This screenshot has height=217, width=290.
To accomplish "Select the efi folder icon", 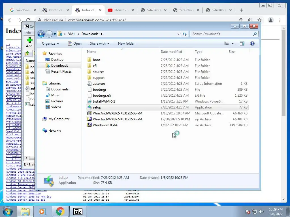I will pyautogui.click(x=89, y=66).
